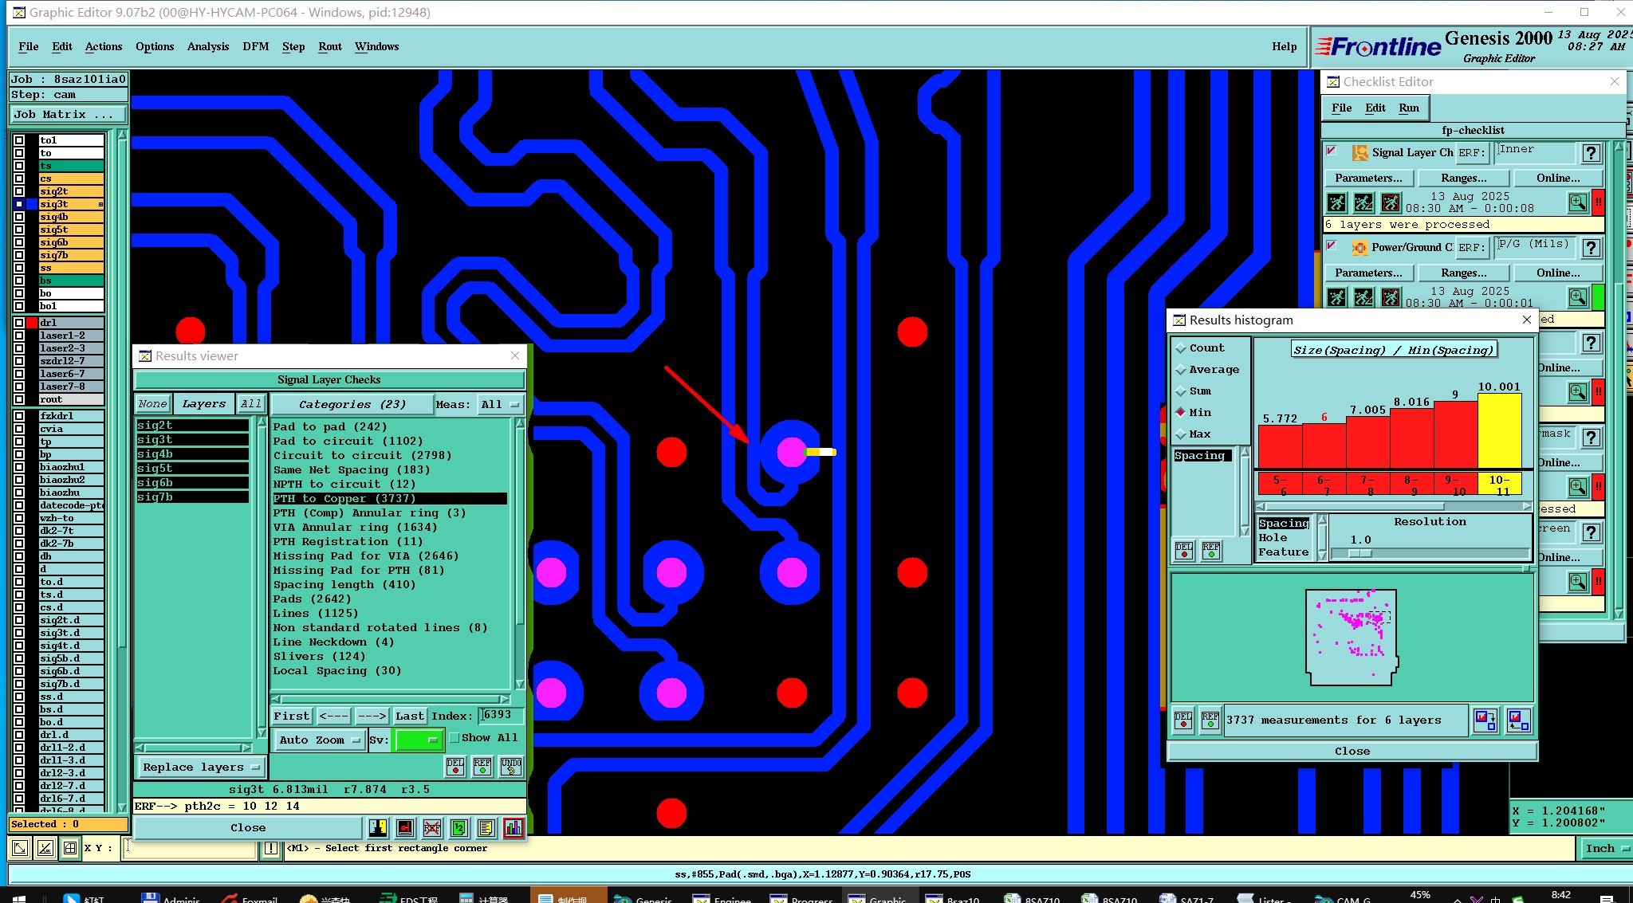This screenshot has height=903, width=1633.
Task: Click the UNDO icon in Results viewer
Action: [x=511, y=766]
